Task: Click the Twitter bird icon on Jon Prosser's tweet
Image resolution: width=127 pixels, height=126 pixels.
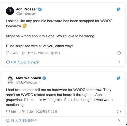Action: (119, 9)
